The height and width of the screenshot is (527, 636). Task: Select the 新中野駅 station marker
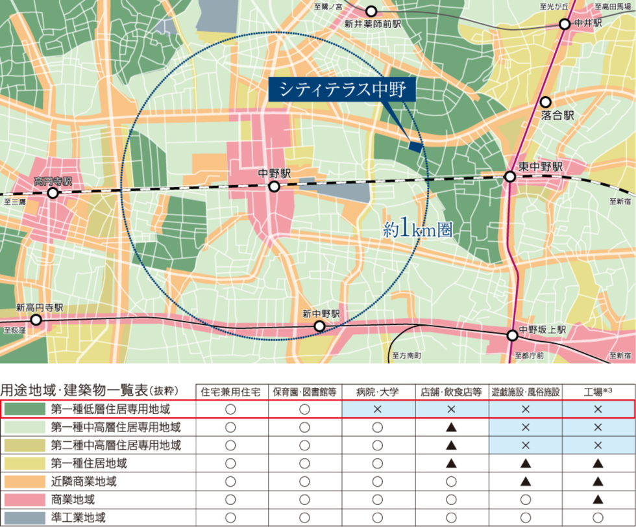(x=319, y=326)
